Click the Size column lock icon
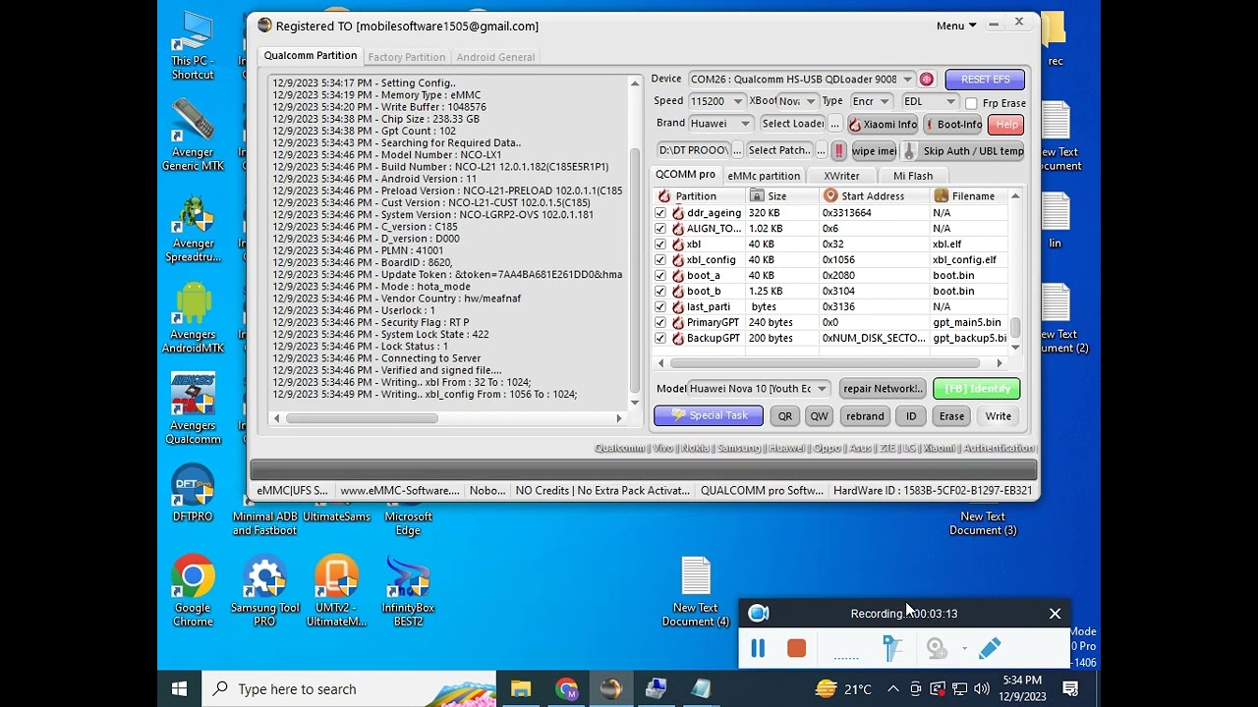This screenshot has height=707, width=1258. 756,196
